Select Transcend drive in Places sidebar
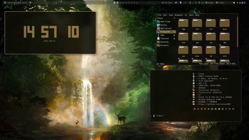Screen dimensions: 249x140 pos(166,38)
